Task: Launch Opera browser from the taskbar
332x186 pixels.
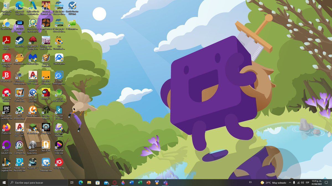Action: 115,182
